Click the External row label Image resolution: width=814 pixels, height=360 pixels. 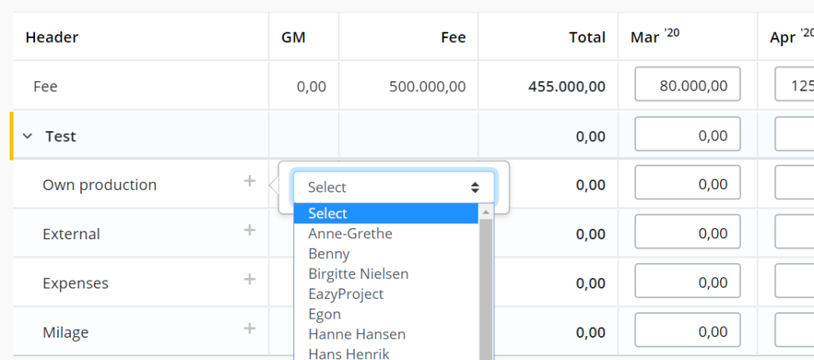click(71, 234)
